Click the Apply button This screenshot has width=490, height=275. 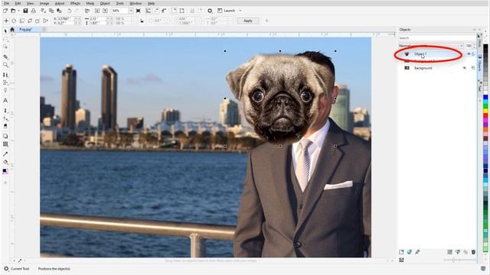click(248, 21)
